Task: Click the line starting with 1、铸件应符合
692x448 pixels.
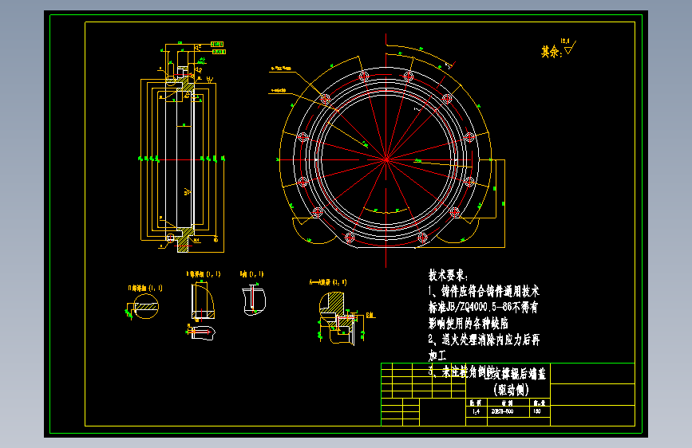Action: tap(484, 292)
